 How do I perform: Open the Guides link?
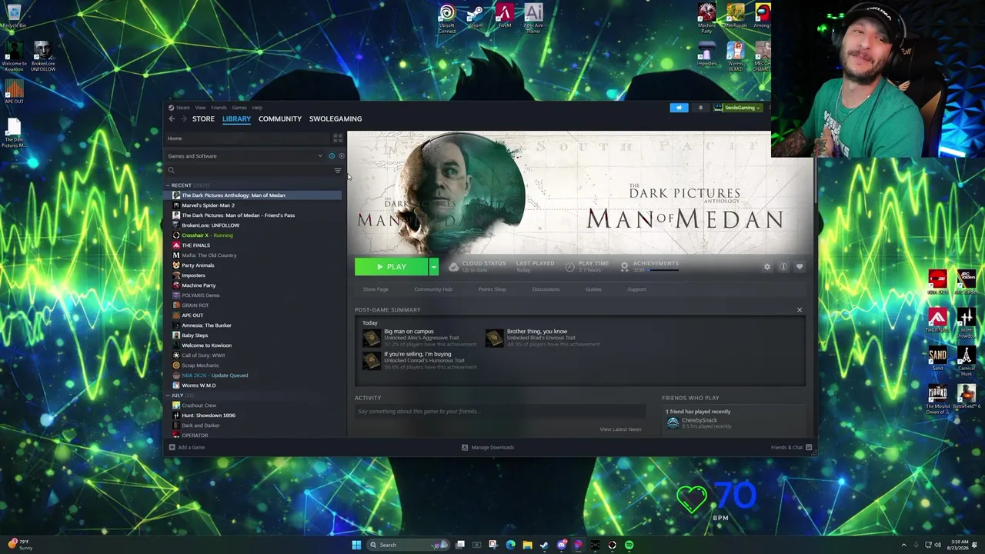pos(593,289)
